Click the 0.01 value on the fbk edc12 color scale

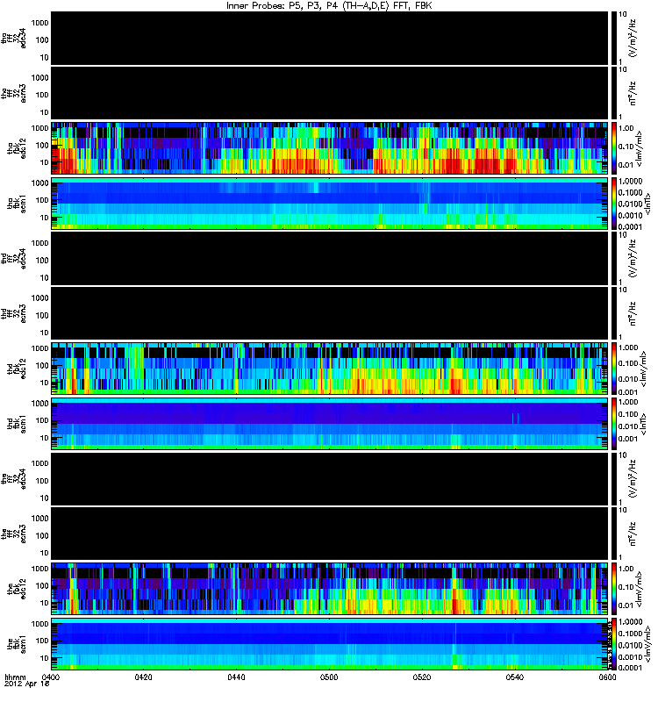(626, 605)
